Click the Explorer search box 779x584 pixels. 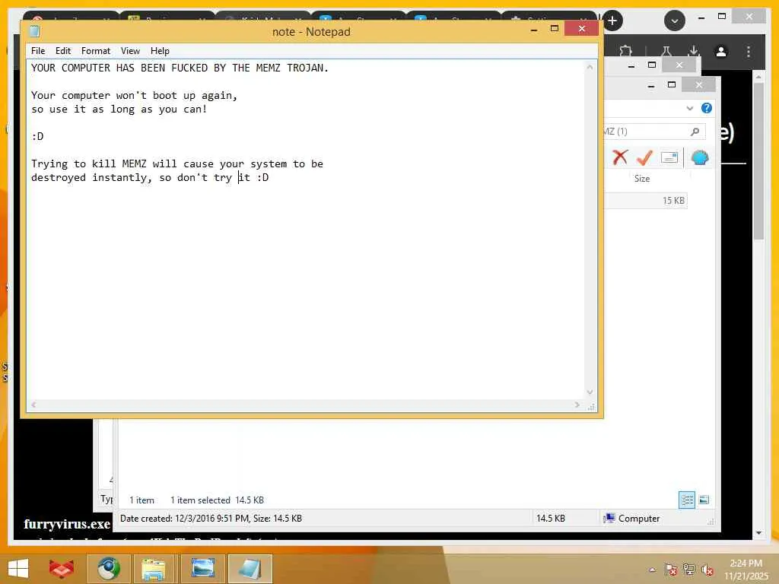[653, 132]
